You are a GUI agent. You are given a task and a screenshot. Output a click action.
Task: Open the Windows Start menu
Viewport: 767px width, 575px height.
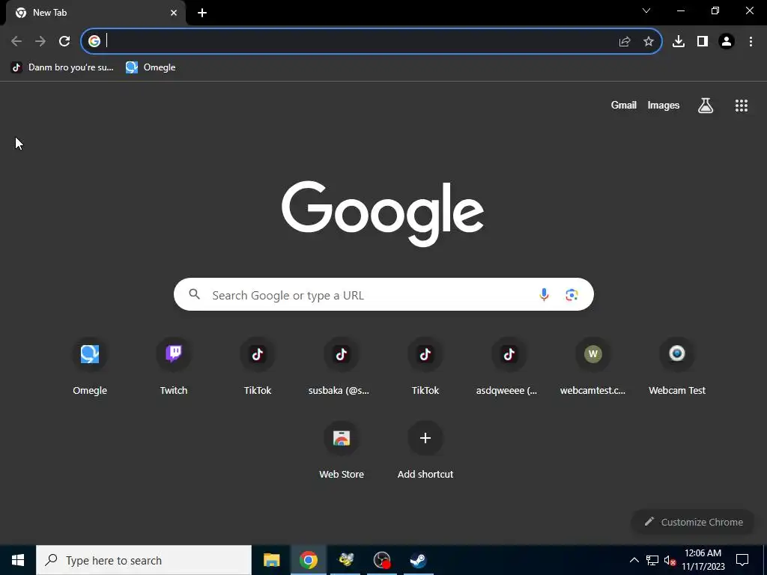[18, 560]
